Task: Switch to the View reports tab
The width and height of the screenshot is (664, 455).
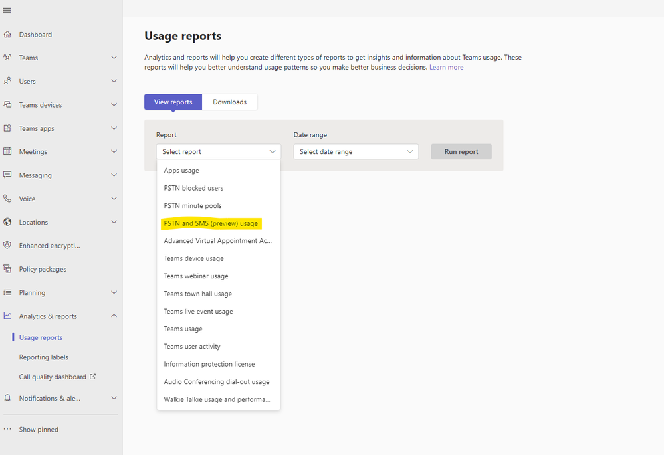Action: 173,102
